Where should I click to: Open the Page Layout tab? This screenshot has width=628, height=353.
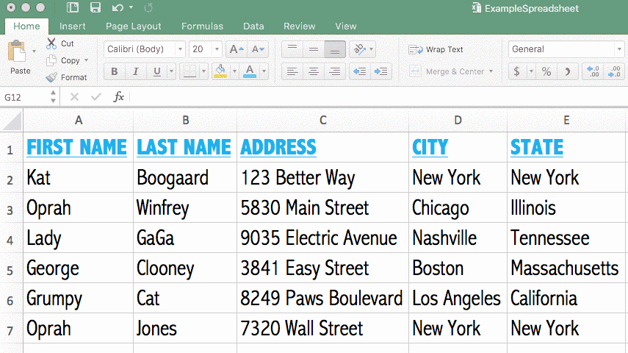[133, 26]
